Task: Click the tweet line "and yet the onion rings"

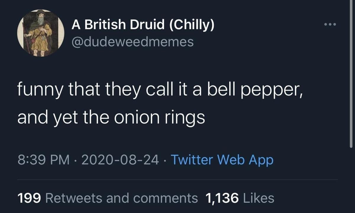Action: 111,117
